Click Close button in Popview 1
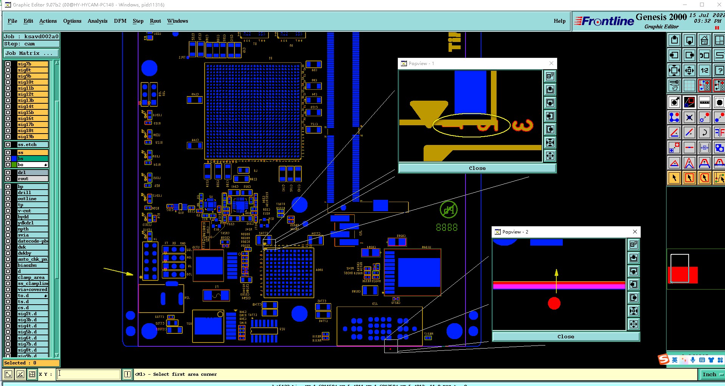The width and height of the screenshot is (725, 386). point(477,168)
